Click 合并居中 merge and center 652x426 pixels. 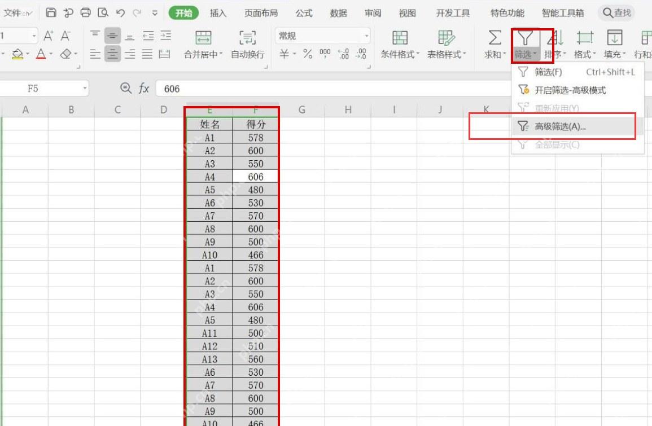[x=203, y=45]
